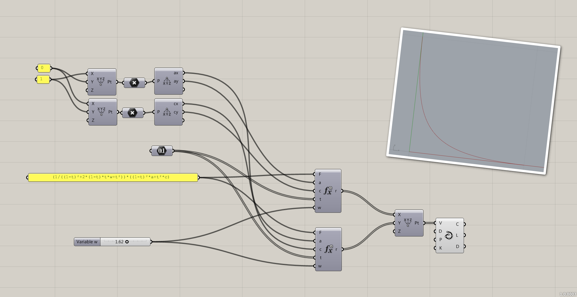Select the lower Construct Point XYZ component
The width and height of the screenshot is (577, 297).
[103, 112]
